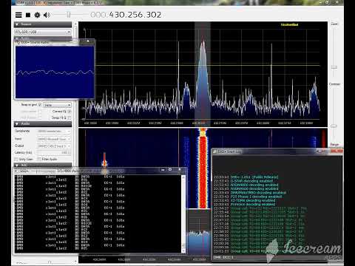This screenshot has width=355, height=266.
Task: Maximize the DSD+ console window
Action: (170, 170)
